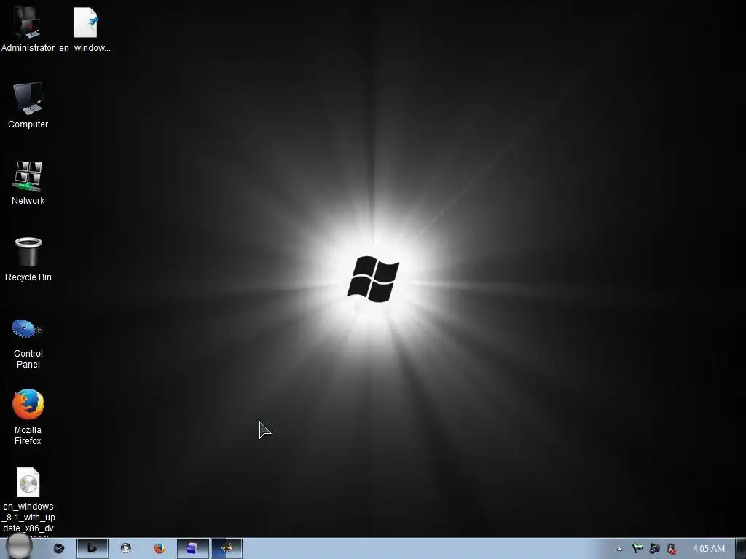Select the Computer desktop icon
746x559 pixels.
click(28, 105)
